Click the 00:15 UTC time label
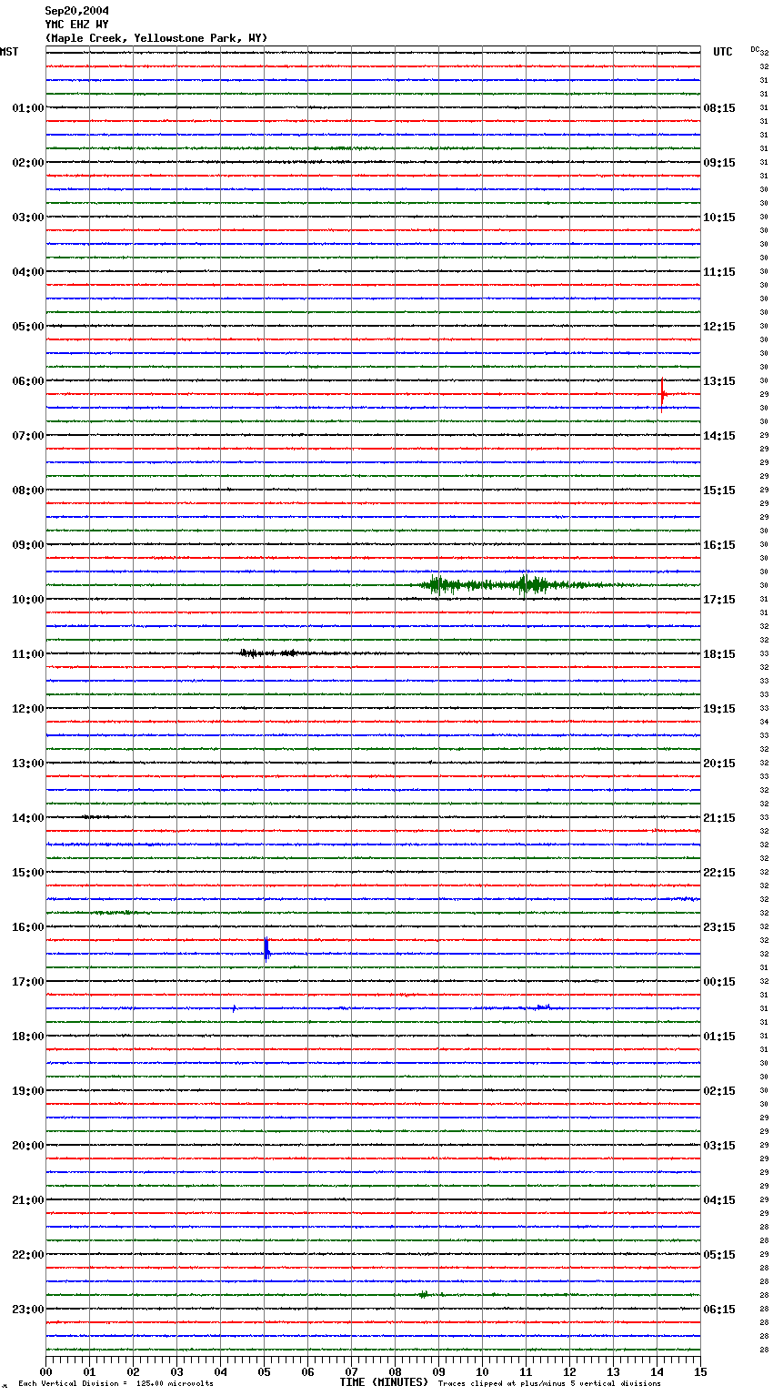773x1396 pixels. (719, 982)
